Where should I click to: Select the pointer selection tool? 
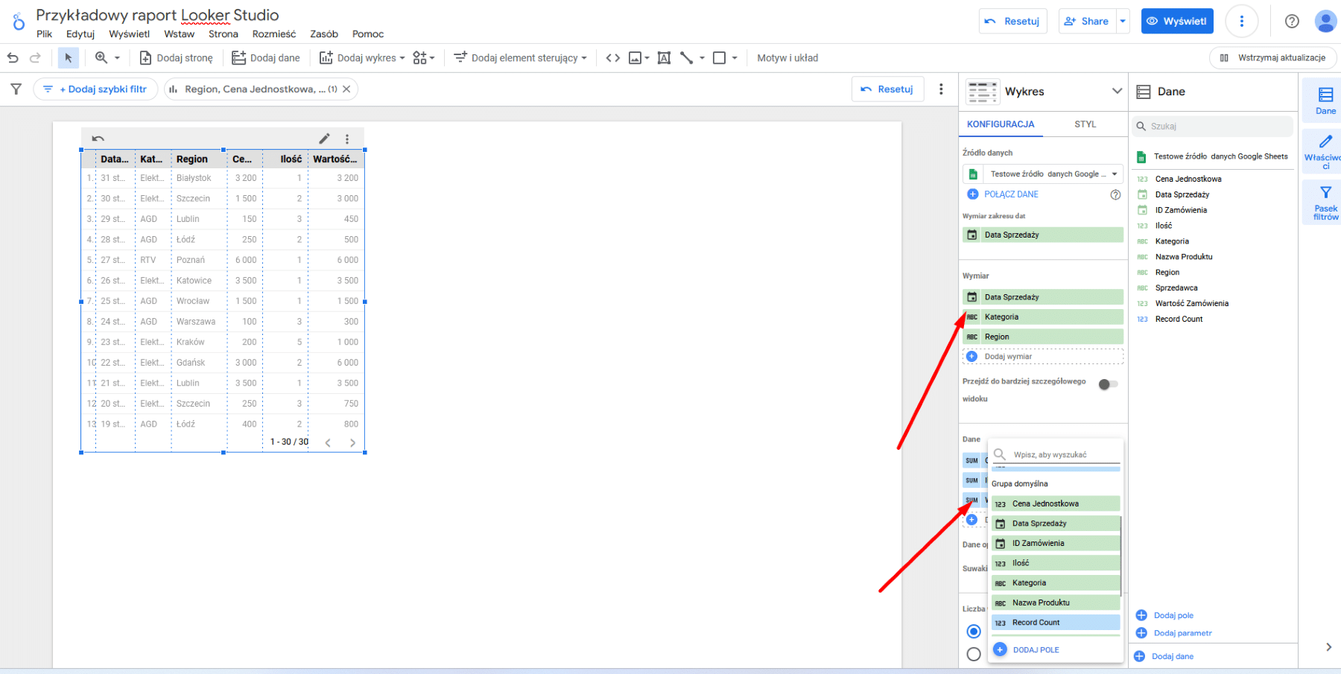69,57
